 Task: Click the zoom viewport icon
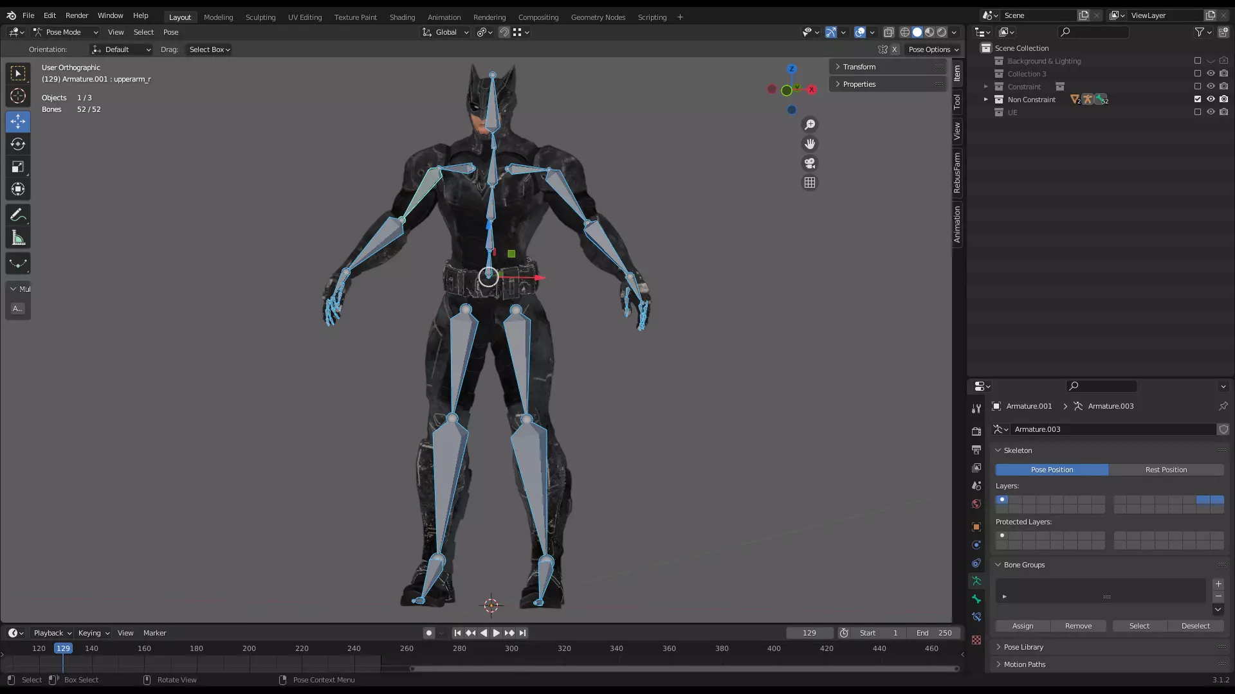click(x=810, y=125)
